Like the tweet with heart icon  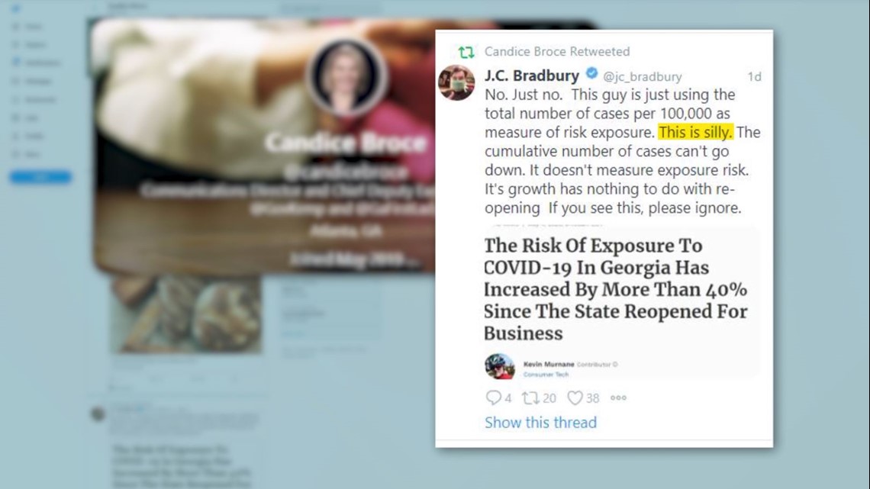click(x=575, y=397)
